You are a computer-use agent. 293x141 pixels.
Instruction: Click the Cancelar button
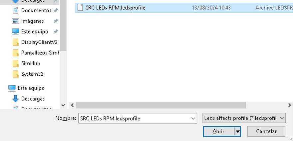tap(266, 131)
